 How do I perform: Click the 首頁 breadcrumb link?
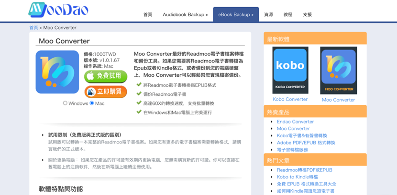[33, 28]
